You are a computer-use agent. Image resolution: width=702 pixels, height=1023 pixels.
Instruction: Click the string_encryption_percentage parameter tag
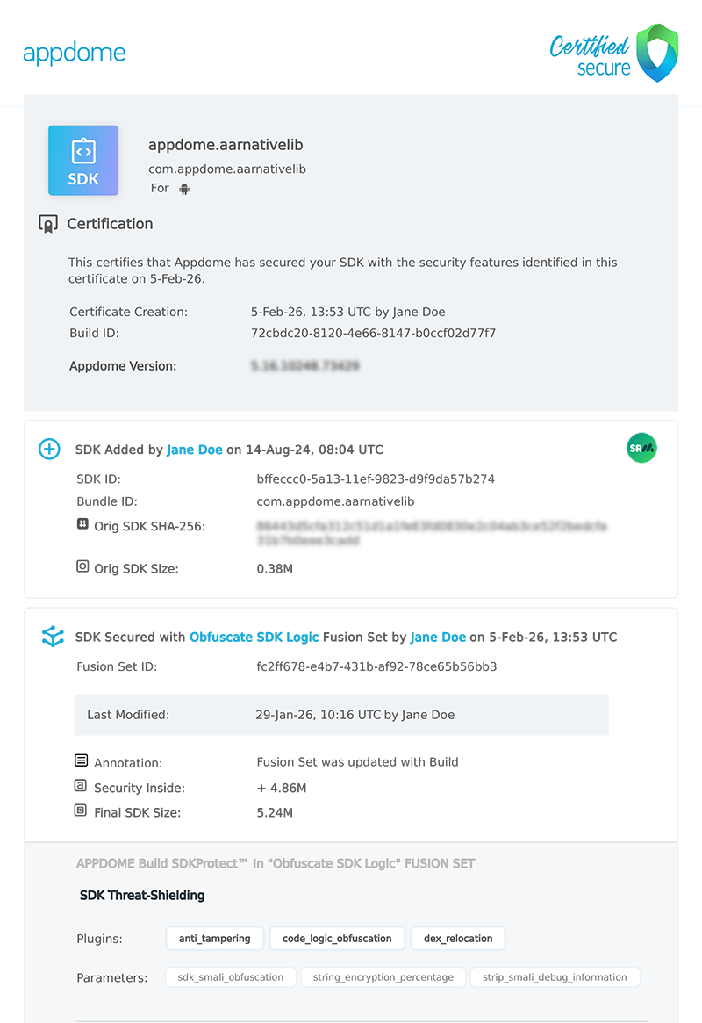[382, 977]
